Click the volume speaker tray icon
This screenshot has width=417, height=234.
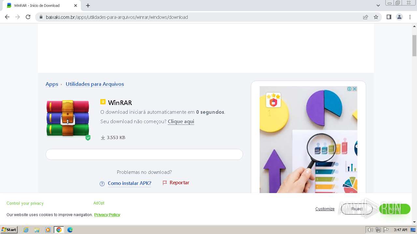[370, 230]
